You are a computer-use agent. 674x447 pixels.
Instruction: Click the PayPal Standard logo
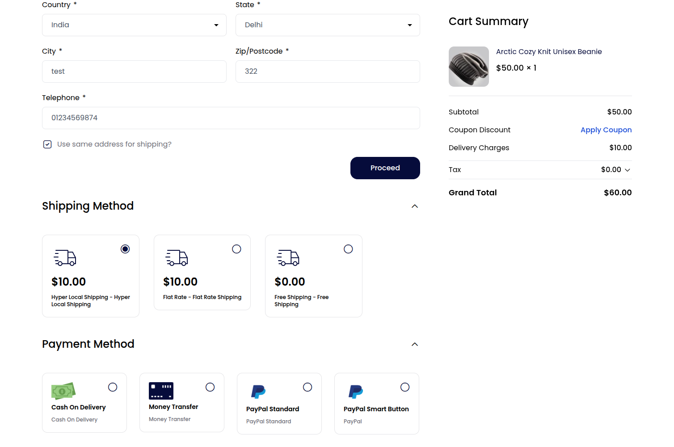(x=258, y=391)
